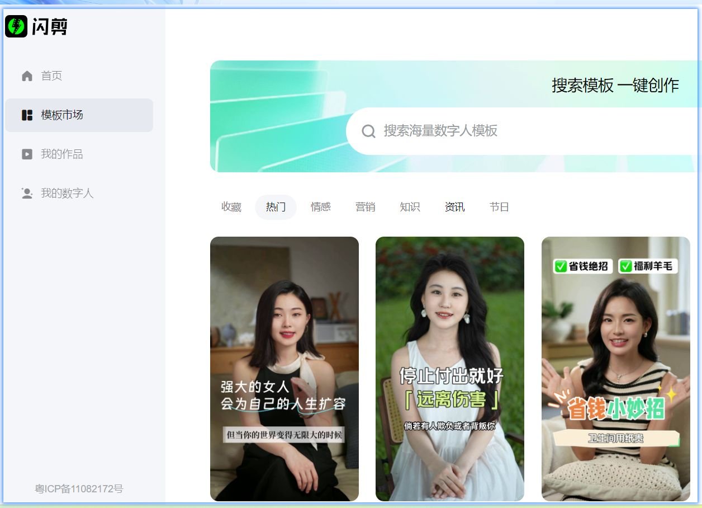Click the magnifying glass search icon

368,131
